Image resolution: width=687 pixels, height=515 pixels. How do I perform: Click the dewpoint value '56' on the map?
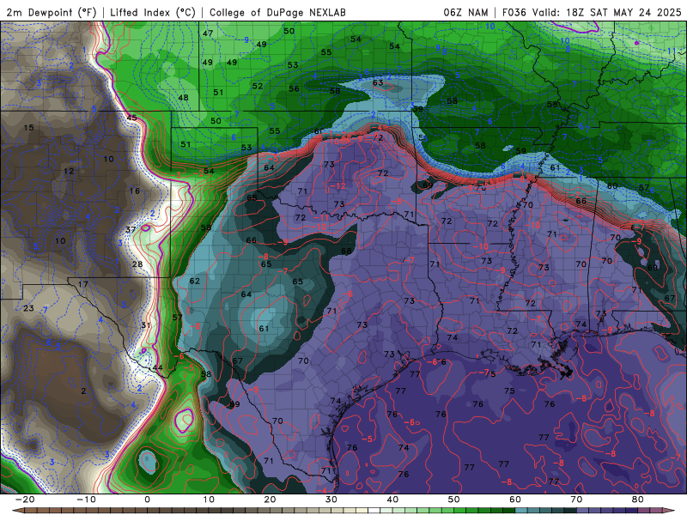[x=294, y=89]
